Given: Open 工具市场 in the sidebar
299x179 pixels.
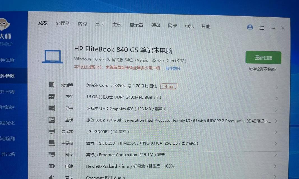Looking at the screenshot, I should tap(7, 154).
